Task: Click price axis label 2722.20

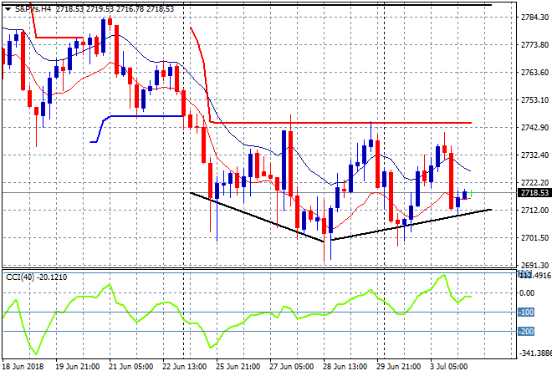Action: coord(534,182)
